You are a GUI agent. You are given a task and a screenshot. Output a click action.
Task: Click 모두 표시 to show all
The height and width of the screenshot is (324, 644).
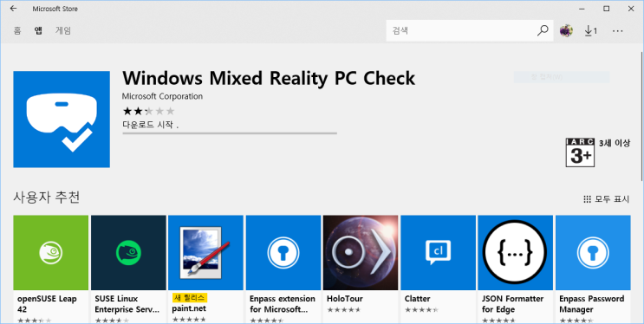pos(606,199)
